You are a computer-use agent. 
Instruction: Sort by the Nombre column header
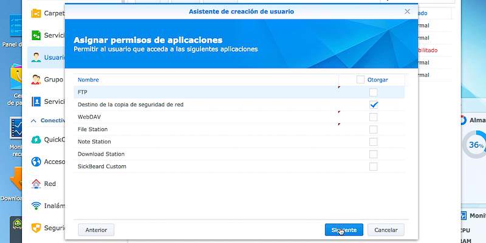[x=88, y=80]
